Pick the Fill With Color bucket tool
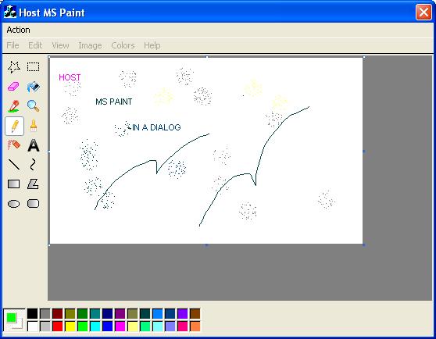This screenshot has width=436, height=339. (x=33, y=87)
